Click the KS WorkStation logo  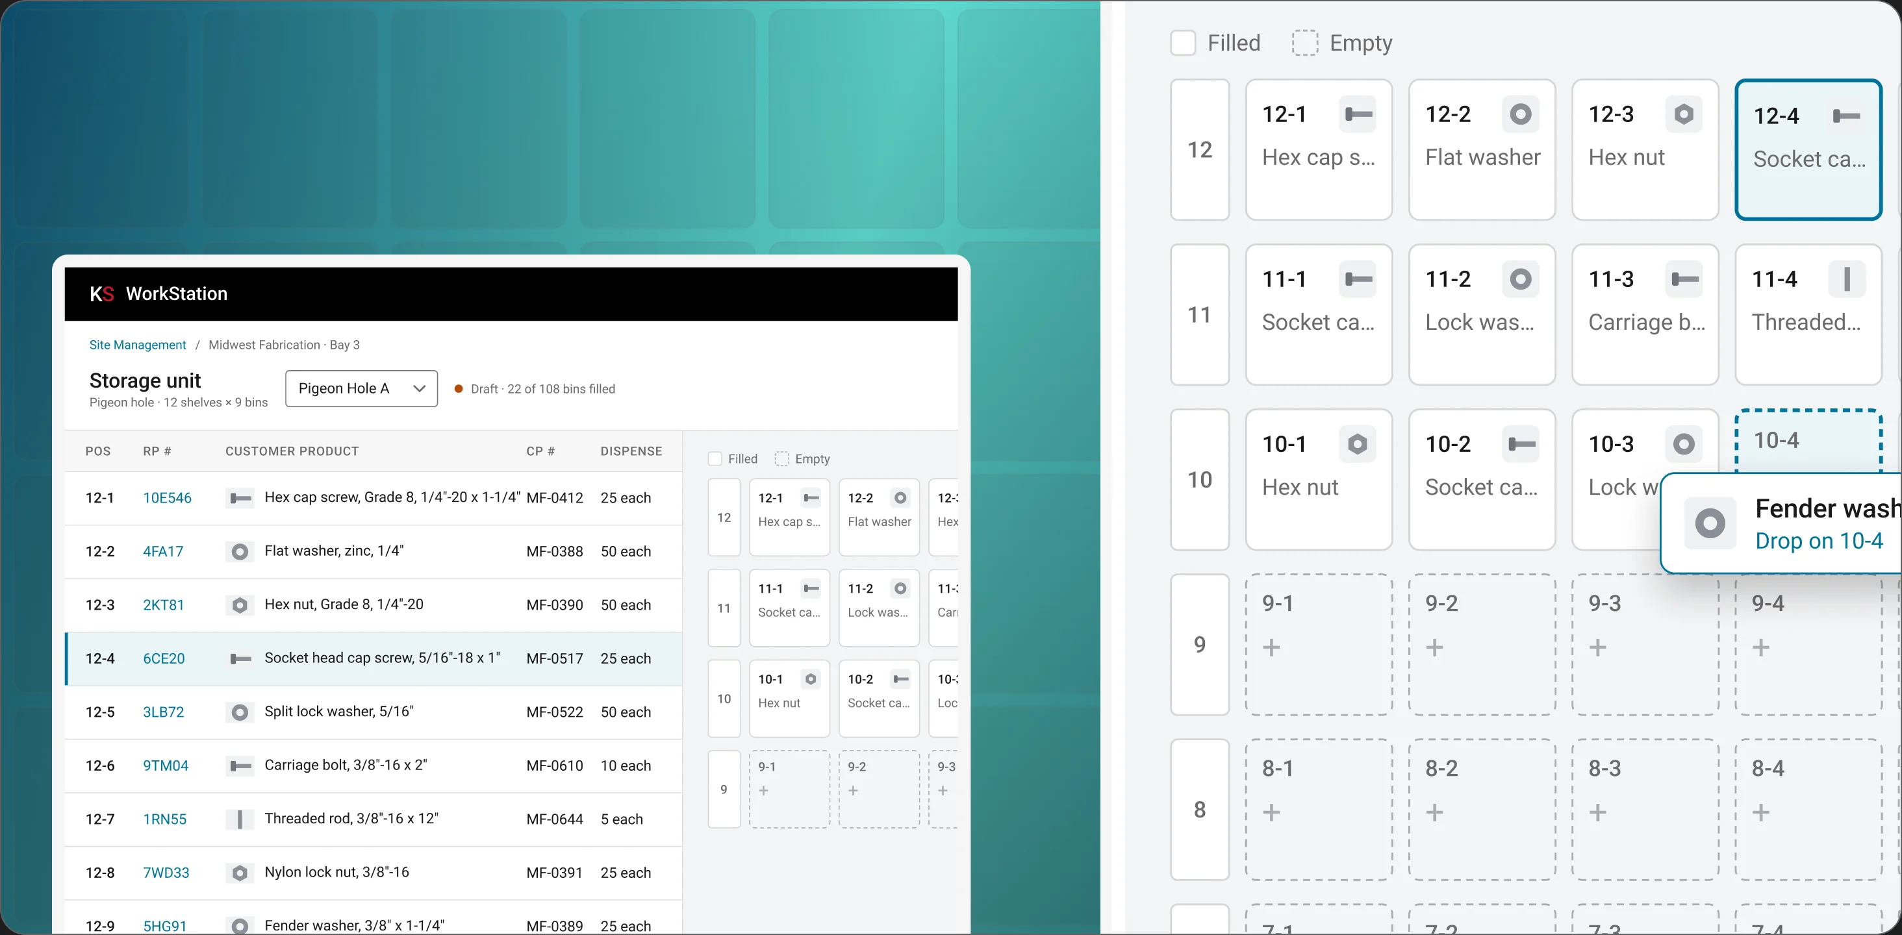(158, 293)
